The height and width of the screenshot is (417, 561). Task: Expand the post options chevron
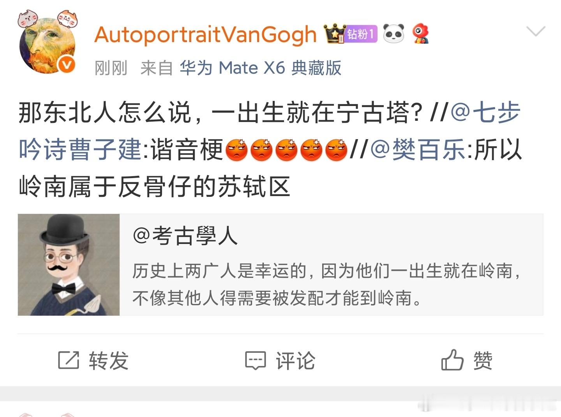click(535, 31)
